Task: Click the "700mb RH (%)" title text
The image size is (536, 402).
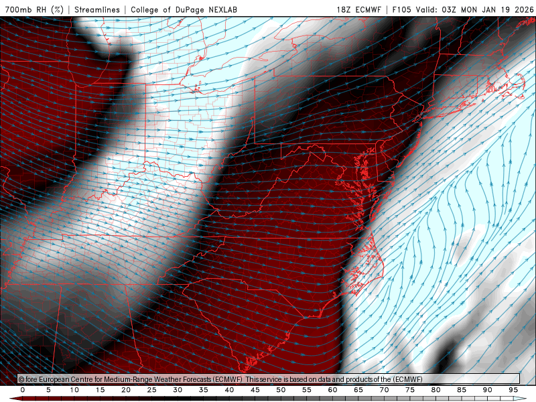Action: coord(35,9)
